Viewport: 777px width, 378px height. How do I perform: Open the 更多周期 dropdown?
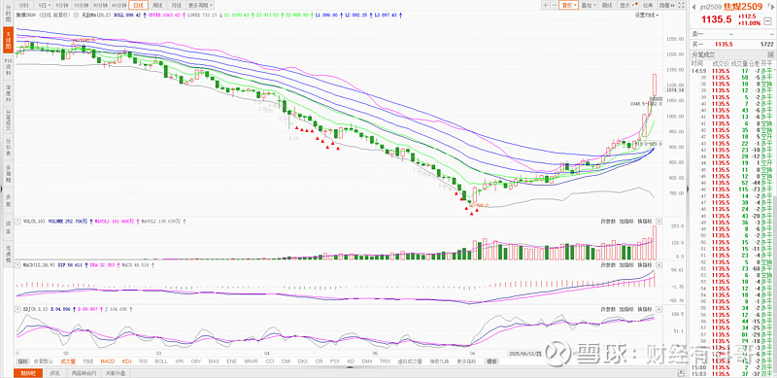(200, 5)
